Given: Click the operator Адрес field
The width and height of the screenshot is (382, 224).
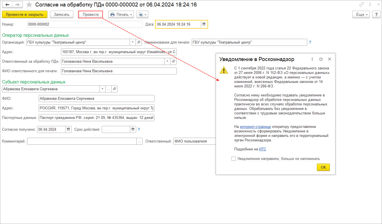Looking at the screenshot, I should [x=119, y=52].
